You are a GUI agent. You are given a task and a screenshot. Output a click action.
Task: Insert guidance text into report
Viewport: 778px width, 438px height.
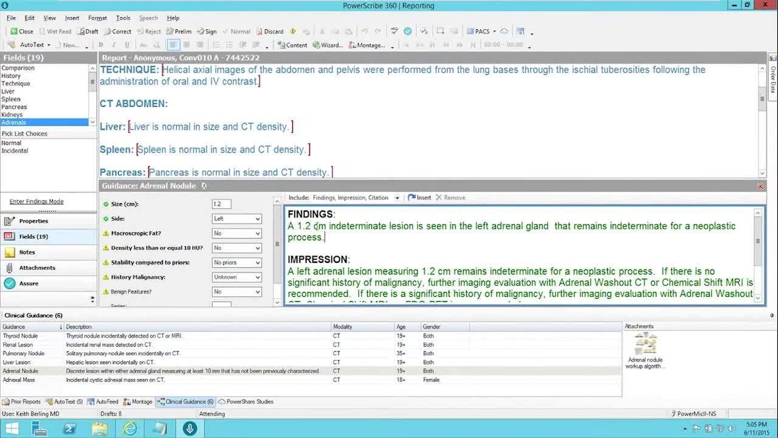point(419,198)
